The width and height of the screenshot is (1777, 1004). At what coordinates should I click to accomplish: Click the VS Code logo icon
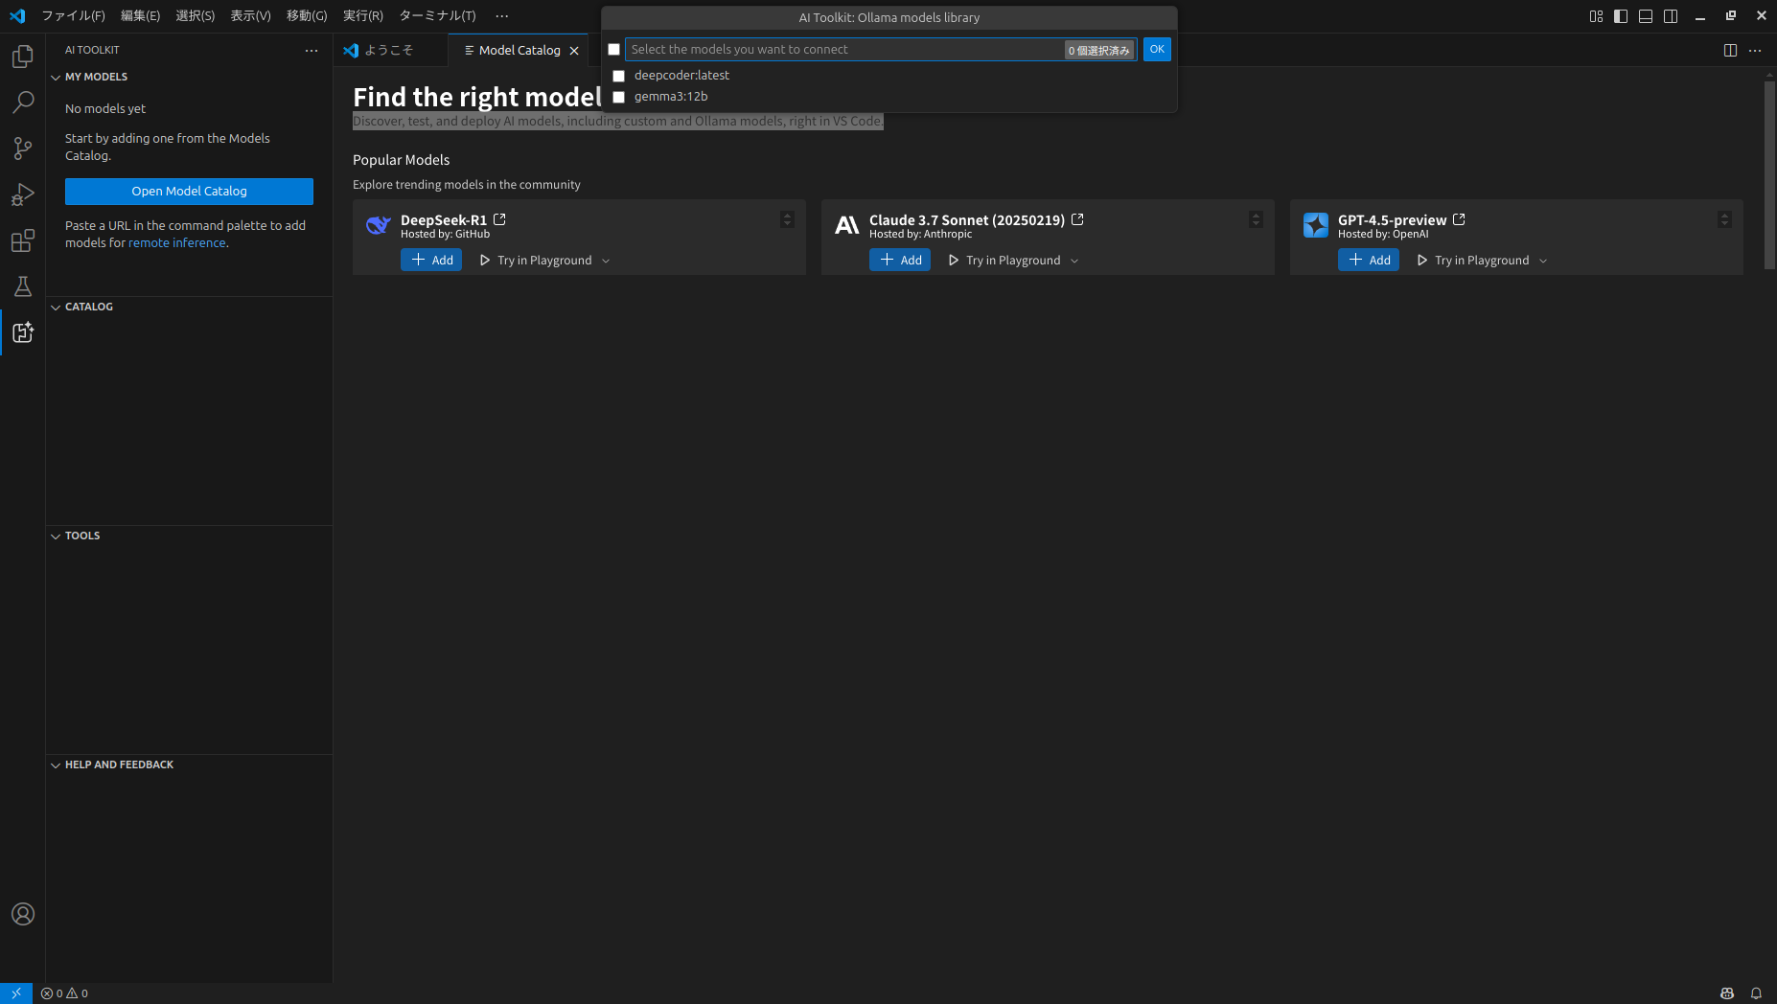click(x=17, y=16)
